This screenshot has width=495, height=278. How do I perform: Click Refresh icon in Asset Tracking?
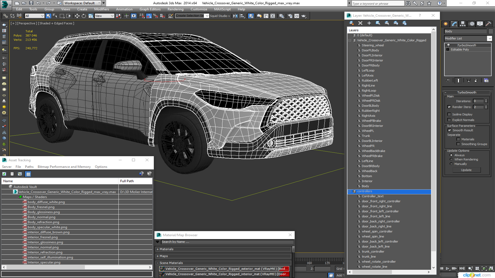(4, 174)
